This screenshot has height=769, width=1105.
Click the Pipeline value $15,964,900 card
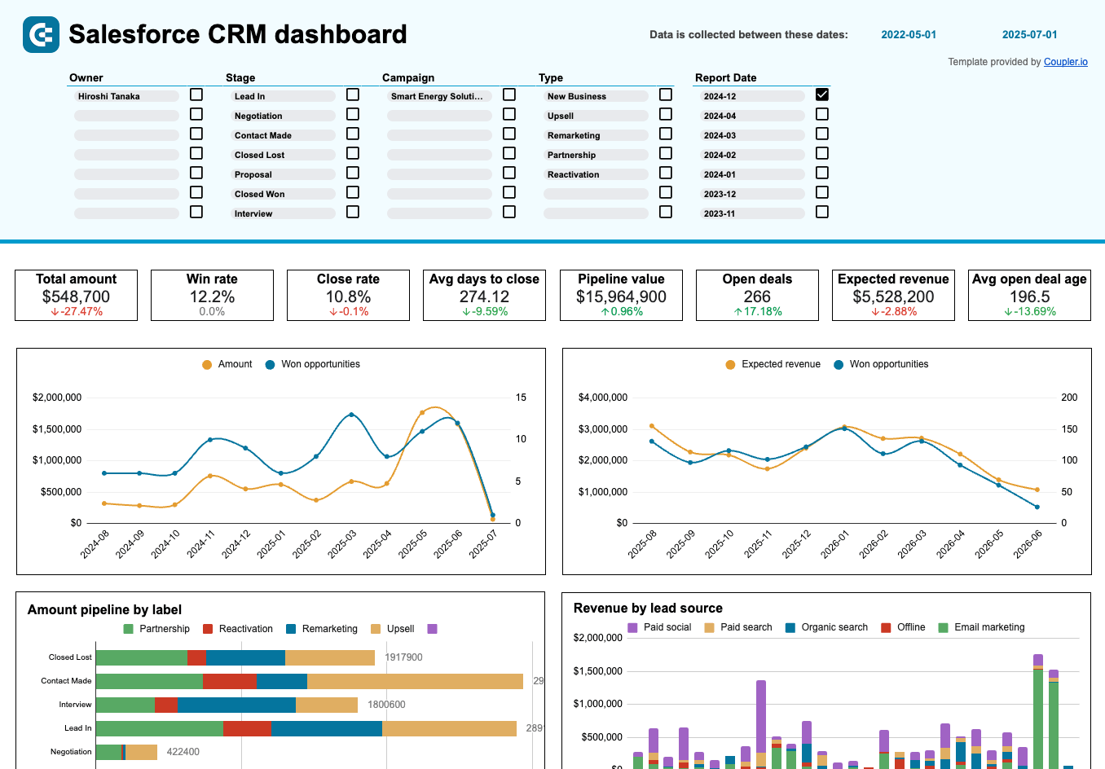click(x=621, y=296)
